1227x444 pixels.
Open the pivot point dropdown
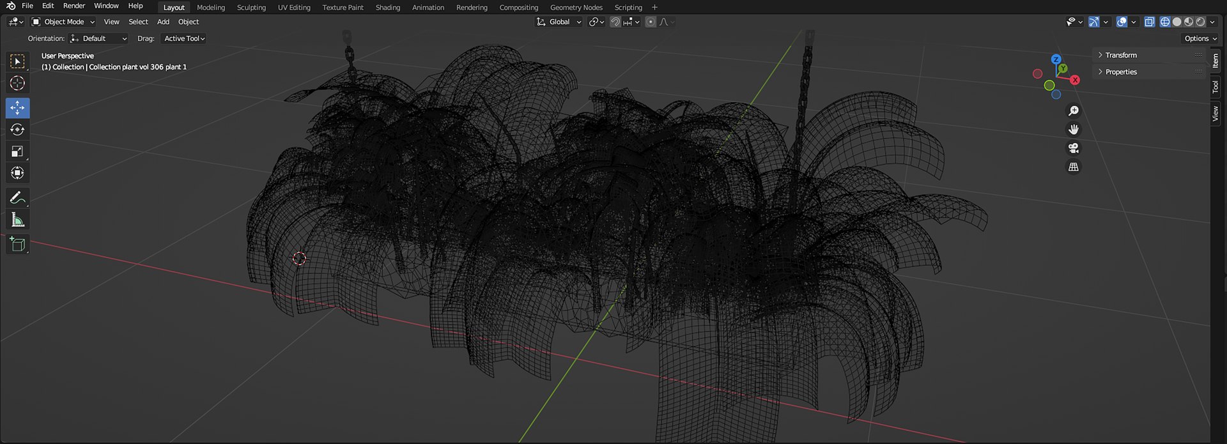tap(596, 22)
